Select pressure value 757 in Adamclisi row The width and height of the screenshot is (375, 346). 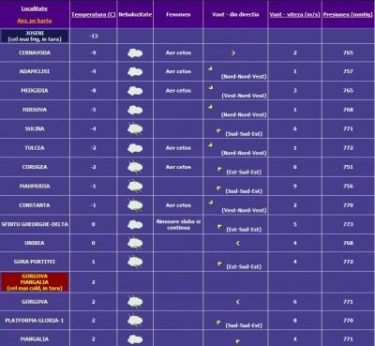tap(348, 71)
